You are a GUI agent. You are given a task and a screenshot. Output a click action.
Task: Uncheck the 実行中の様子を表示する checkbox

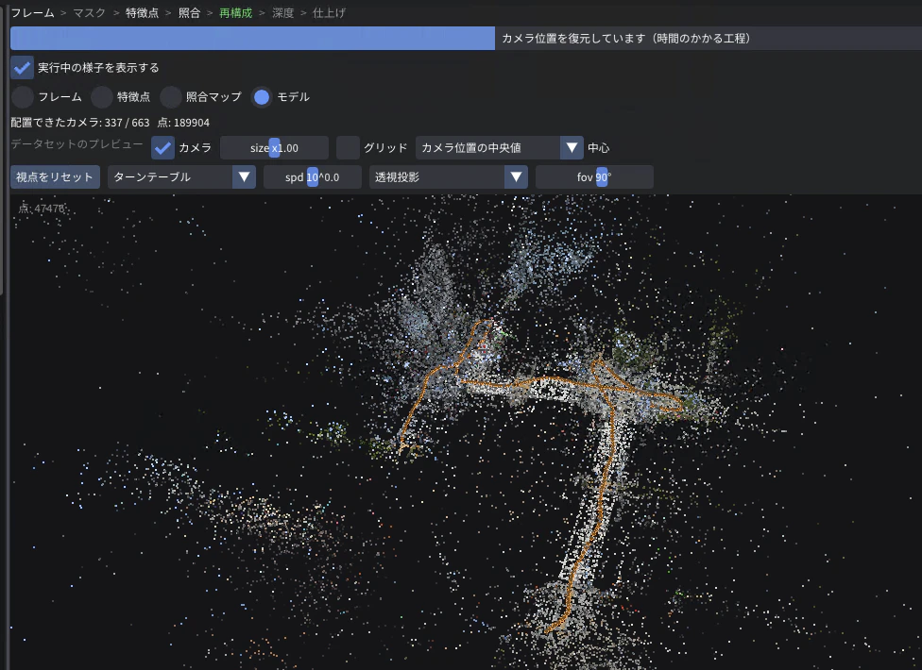[22, 68]
